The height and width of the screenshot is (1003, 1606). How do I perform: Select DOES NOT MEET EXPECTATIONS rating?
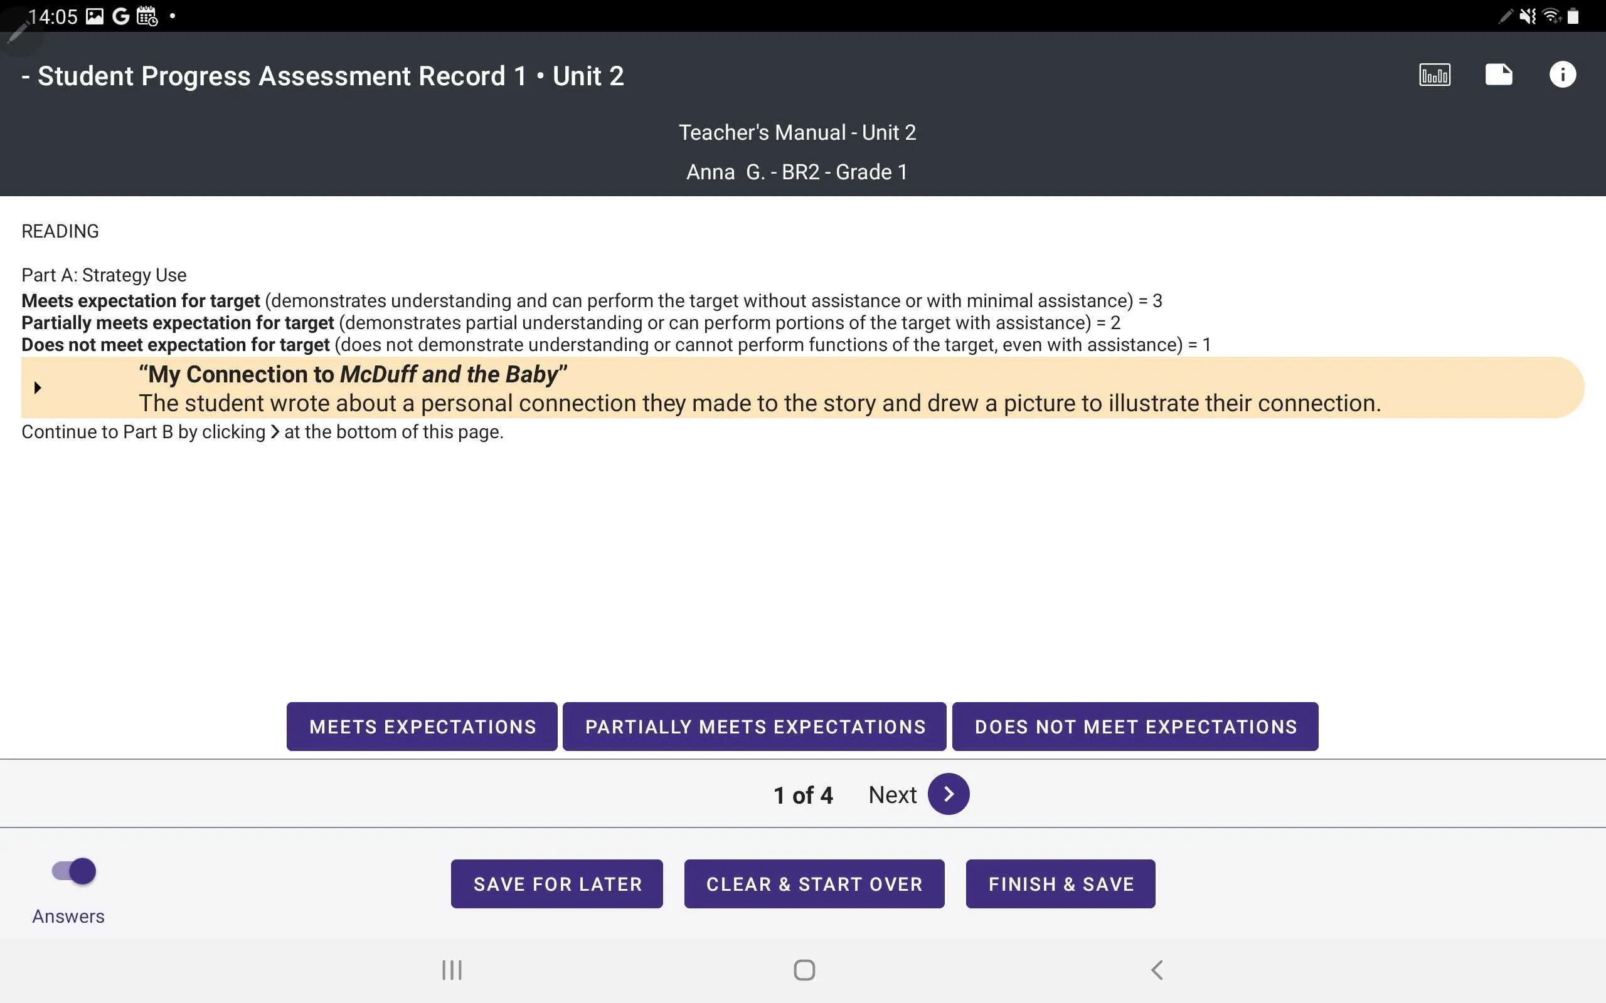coord(1135,726)
